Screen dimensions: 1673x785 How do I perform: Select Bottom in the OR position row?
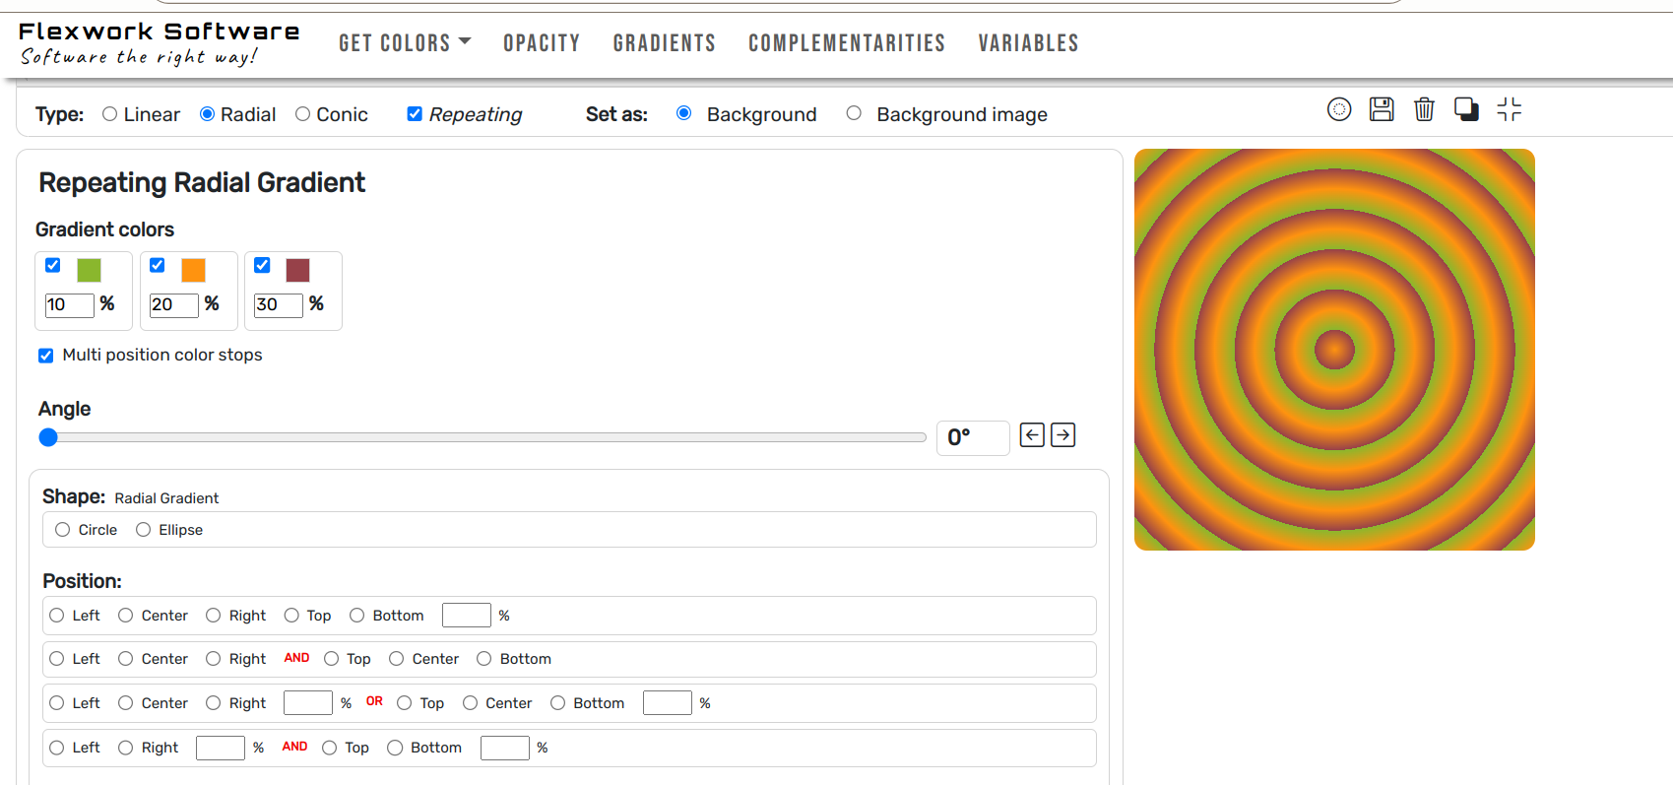click(x=557, y=703)
